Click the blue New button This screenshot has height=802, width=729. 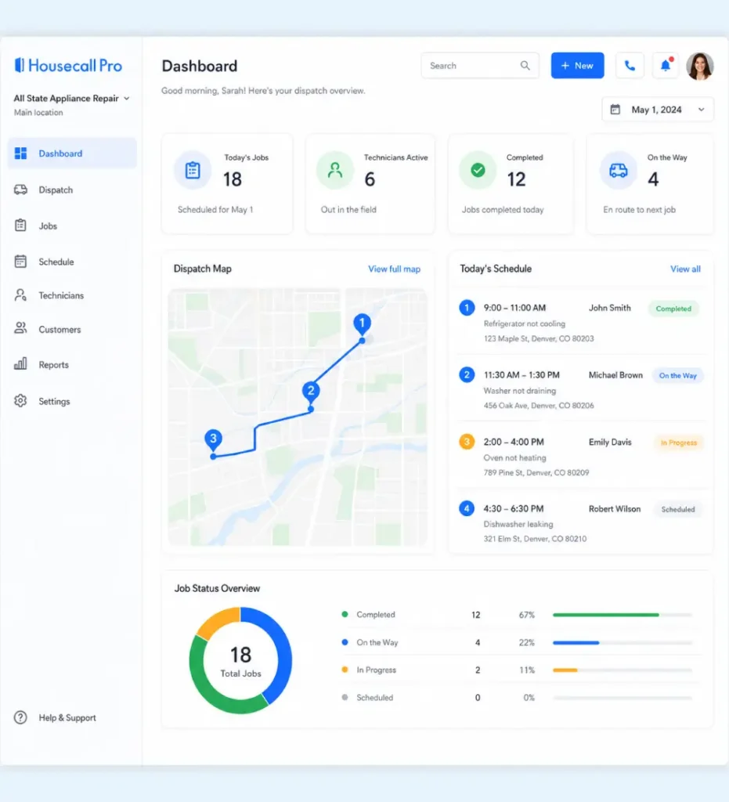[x=577, y=66]
